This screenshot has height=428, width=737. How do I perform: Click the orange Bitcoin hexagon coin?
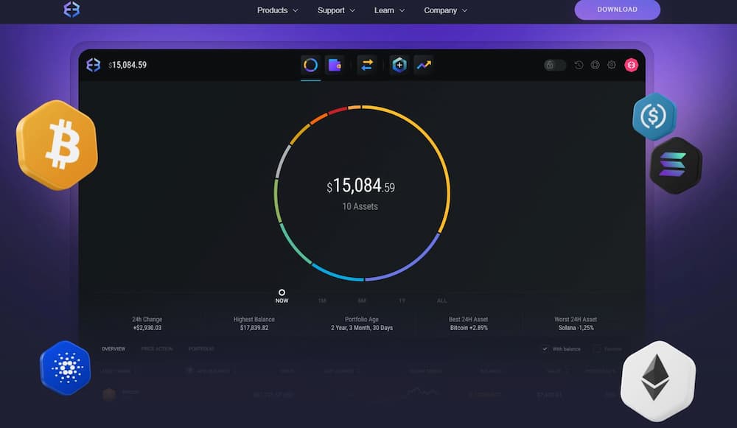point(57,144)
